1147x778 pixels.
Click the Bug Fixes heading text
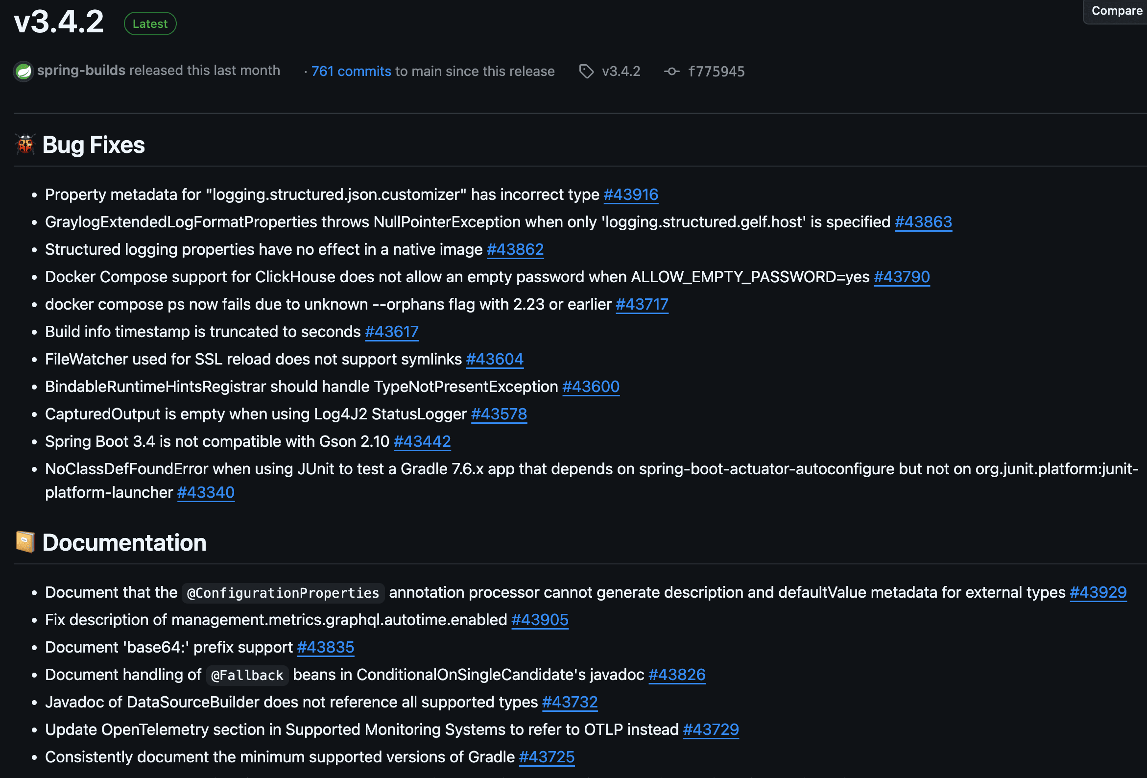pyautogui.click(x=93, y=145)
